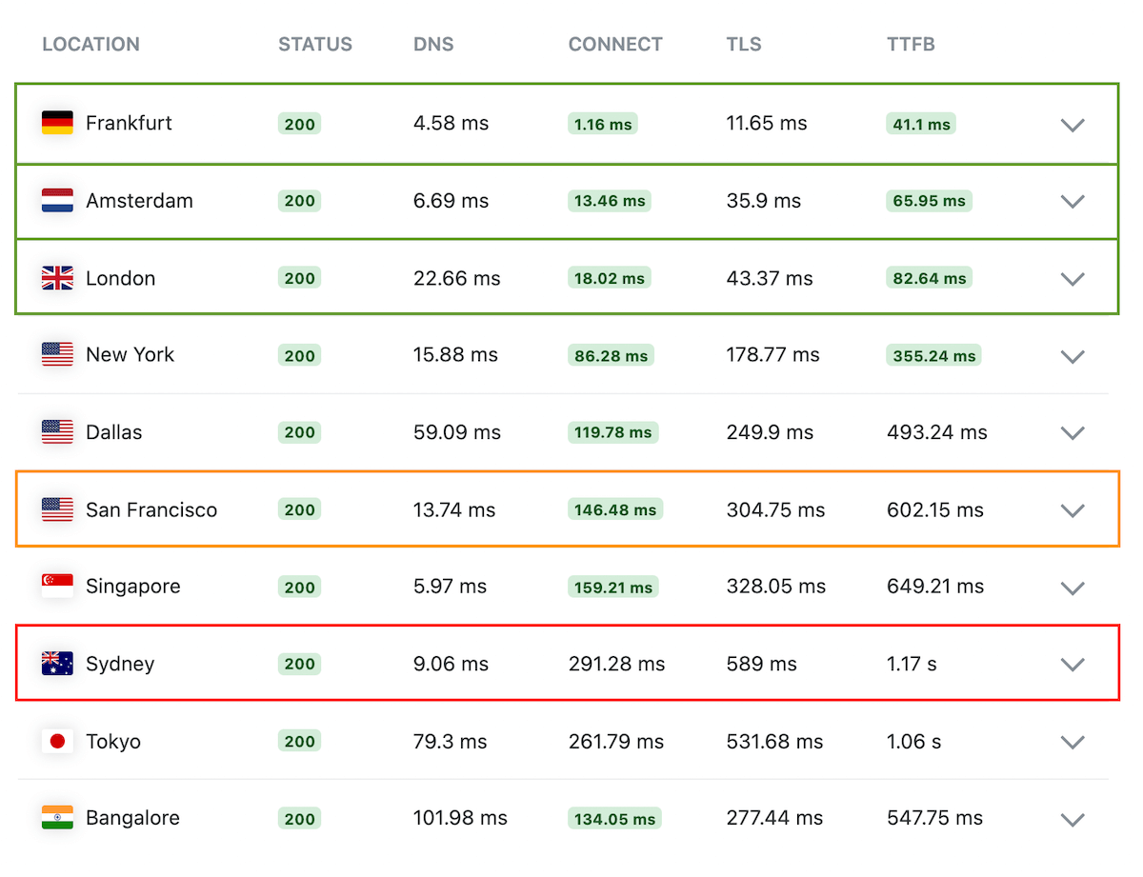Click the Indian flag icon beside Bangalore
The width and height of the screenshot is (1143, 877).
click(57, 818)
